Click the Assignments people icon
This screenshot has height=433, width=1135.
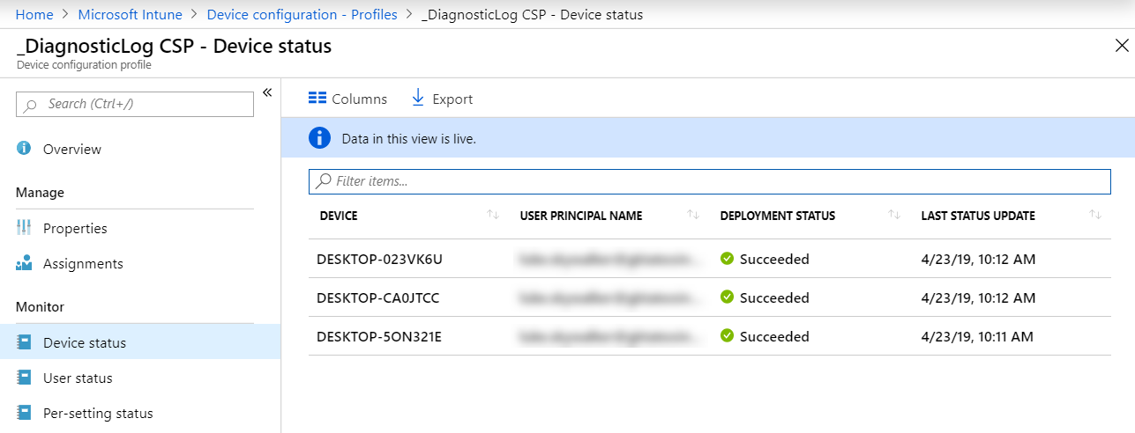[24, 263]
